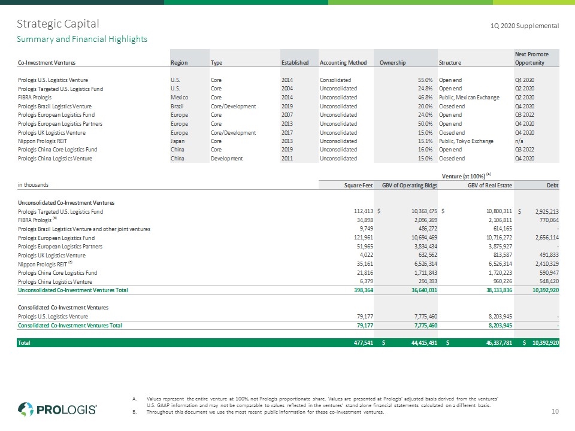This screenshot has width=575, height=431.
Task: Click the '38,133,836' total real estate value
Action: 499,290
